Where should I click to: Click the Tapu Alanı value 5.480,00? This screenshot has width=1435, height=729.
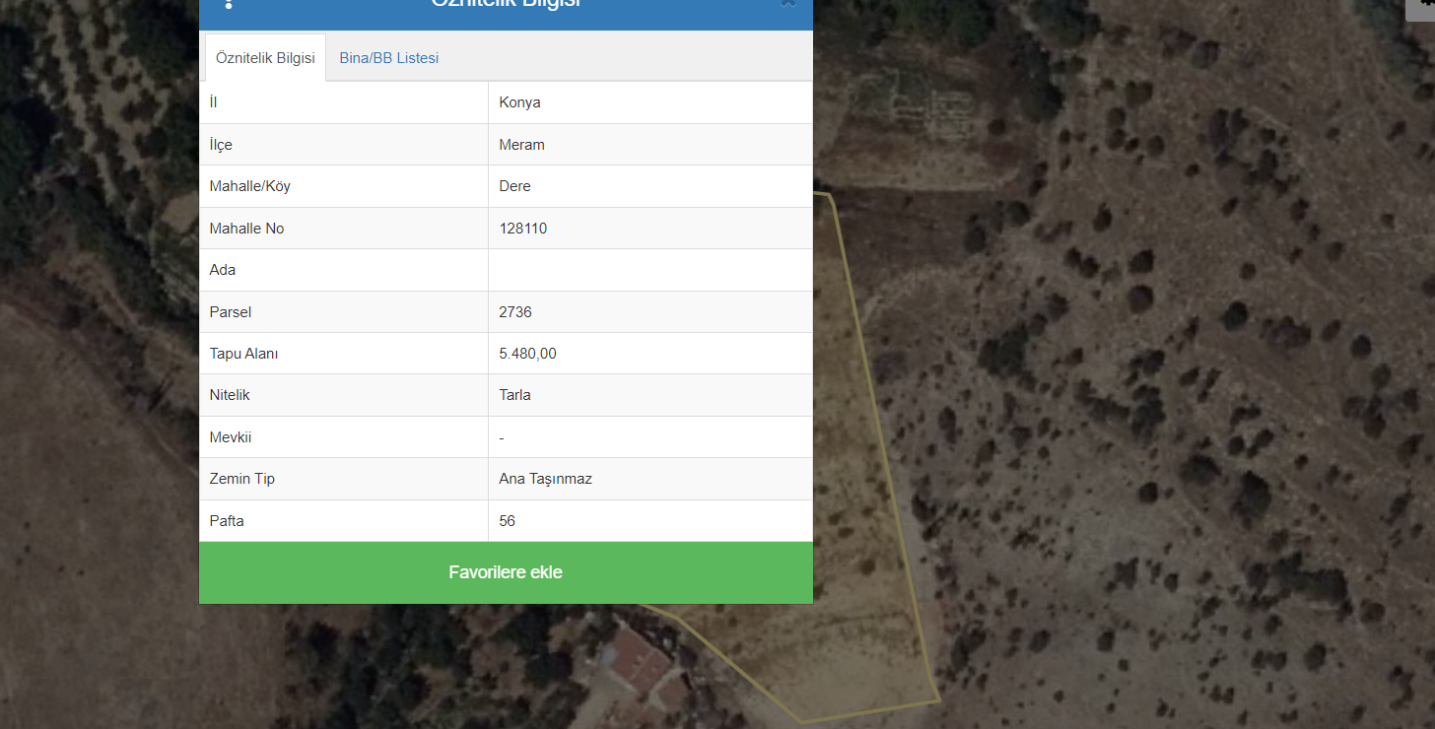pyautogui.click(x=527, y=354)
